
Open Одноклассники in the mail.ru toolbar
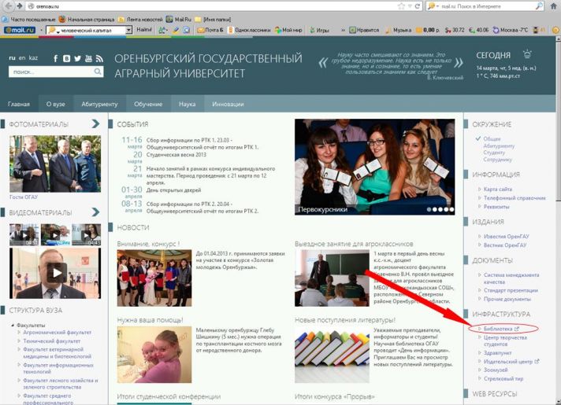click(x=249, y=30)
